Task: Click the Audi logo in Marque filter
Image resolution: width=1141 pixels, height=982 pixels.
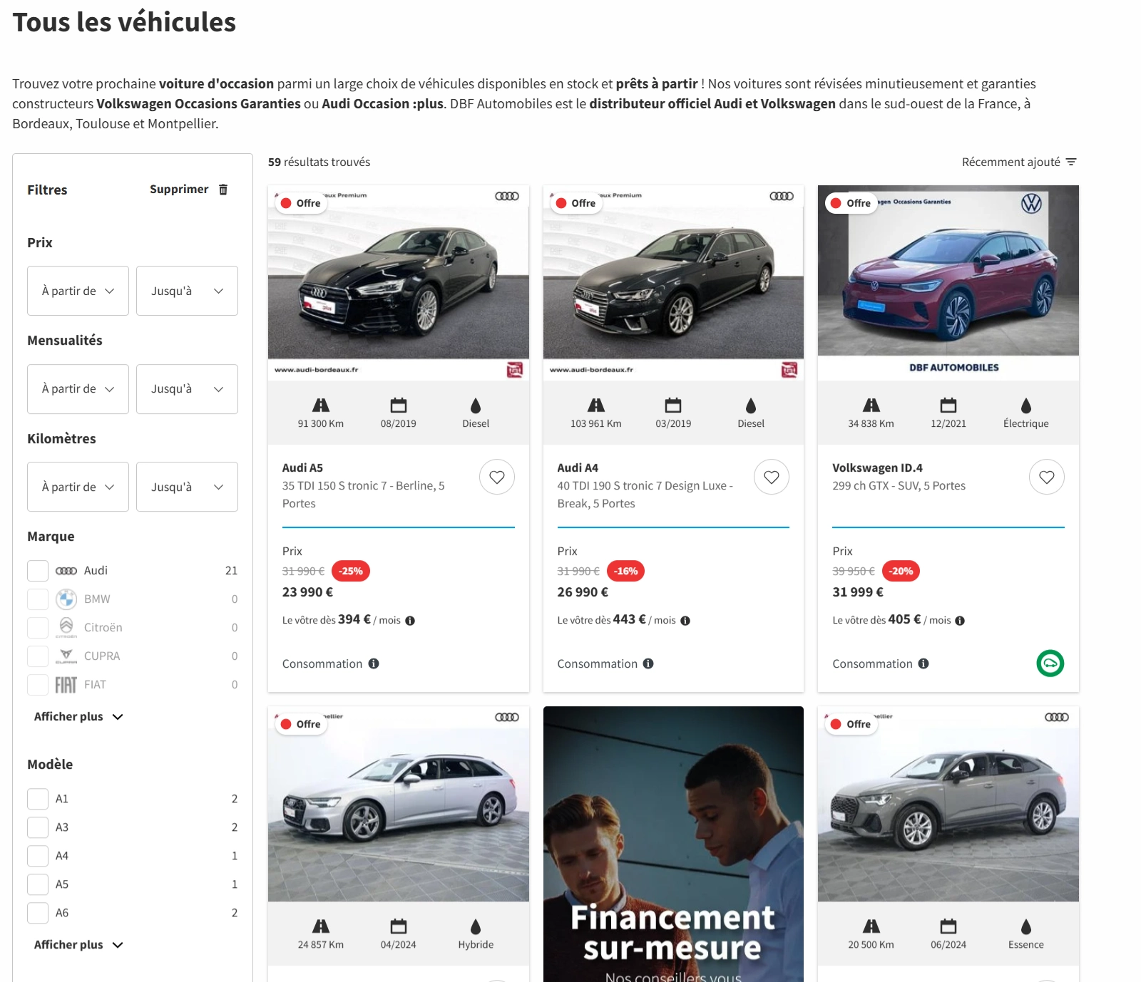Action: 66,571
